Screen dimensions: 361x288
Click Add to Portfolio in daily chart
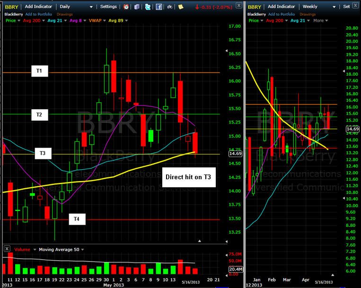39,14
